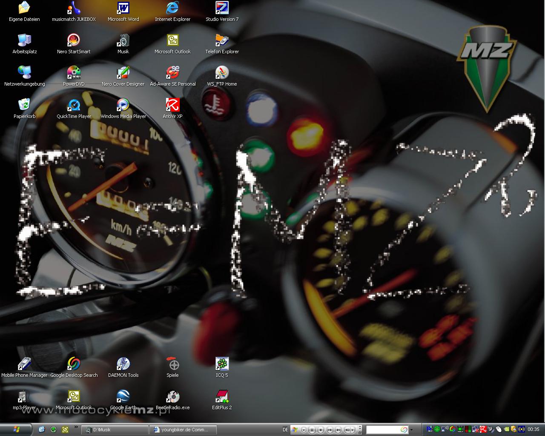Click the green Nvidia tray icon
The height and width of the screenshot is (436, 545).
click(506, 429)
